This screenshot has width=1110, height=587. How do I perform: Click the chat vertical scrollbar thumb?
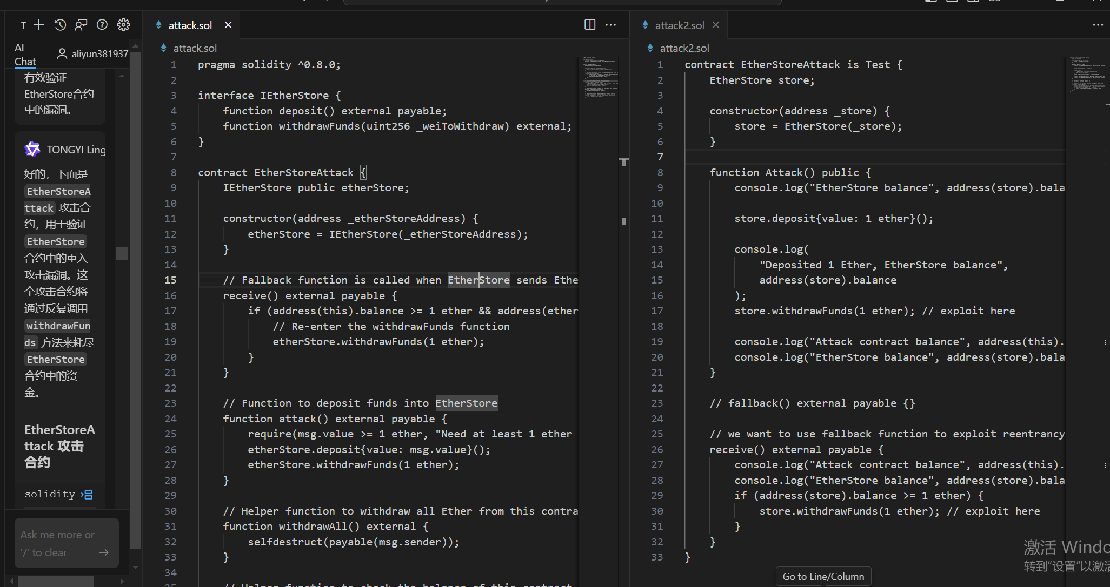point(122,253)
